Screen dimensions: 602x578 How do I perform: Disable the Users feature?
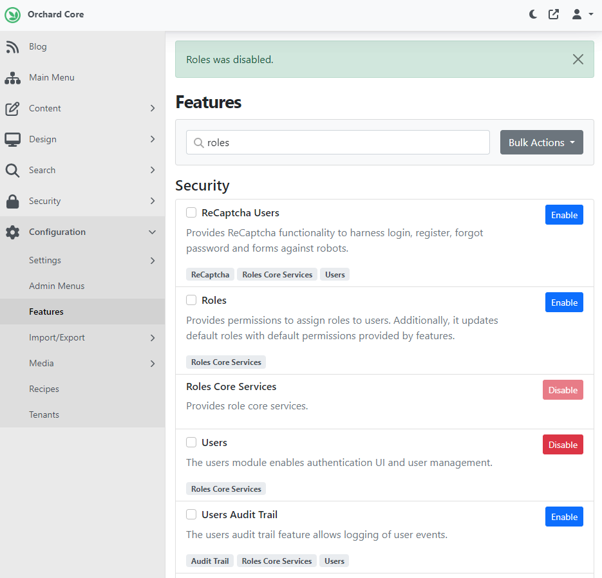tap(563, 444)
